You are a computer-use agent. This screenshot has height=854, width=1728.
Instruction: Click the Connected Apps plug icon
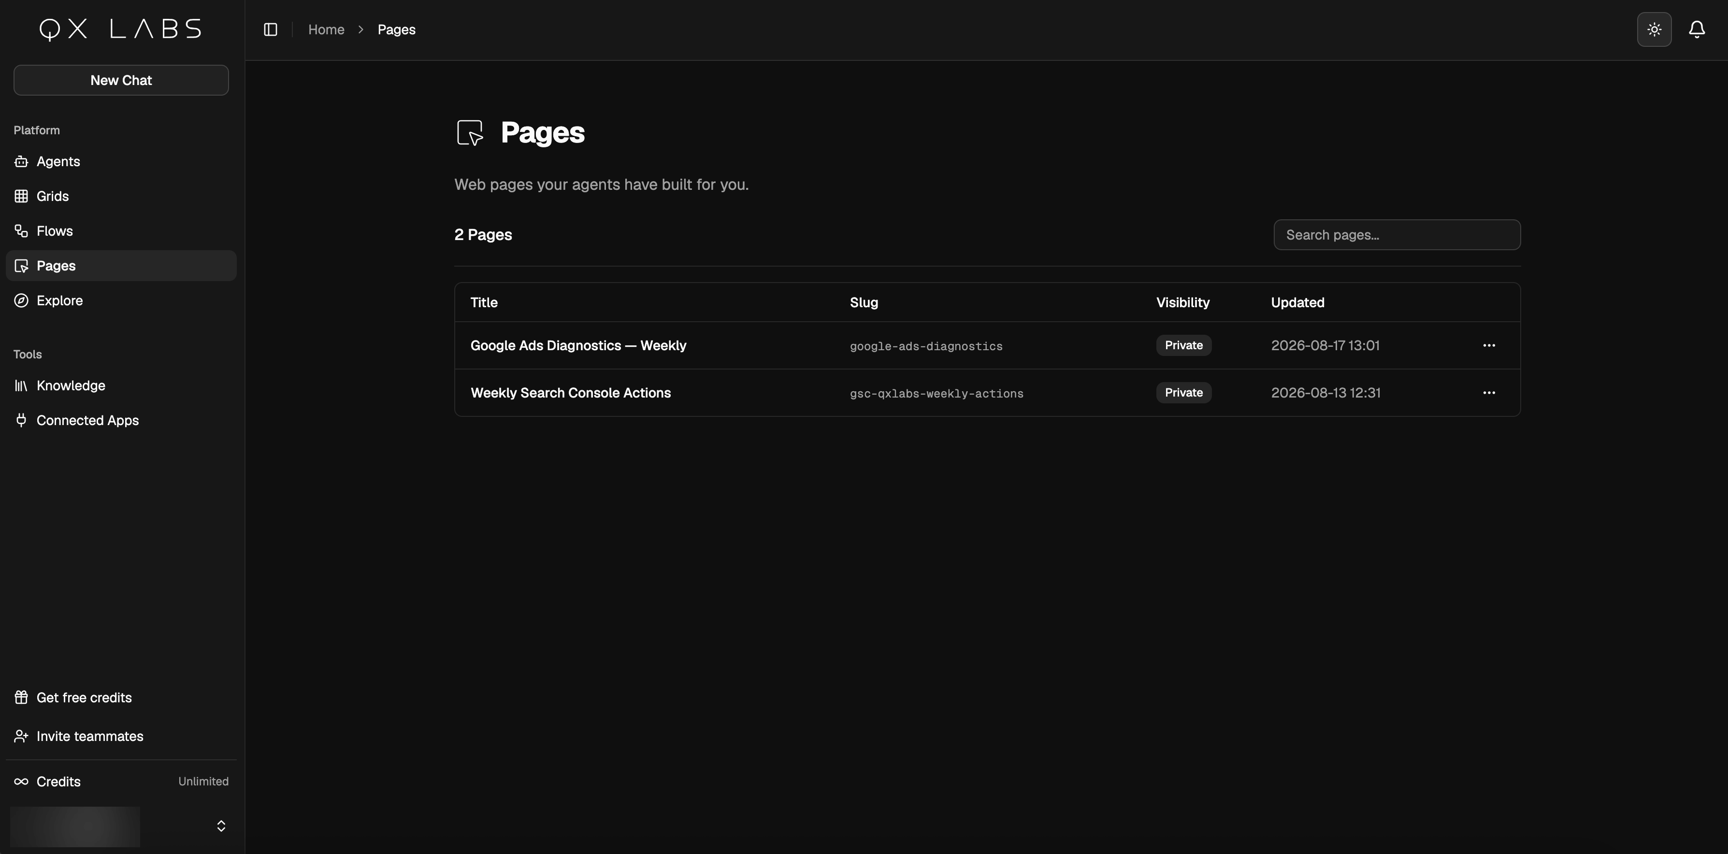[21, 420]
